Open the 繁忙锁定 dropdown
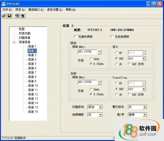The image size is (164, 141). click(x=145, y=107)
